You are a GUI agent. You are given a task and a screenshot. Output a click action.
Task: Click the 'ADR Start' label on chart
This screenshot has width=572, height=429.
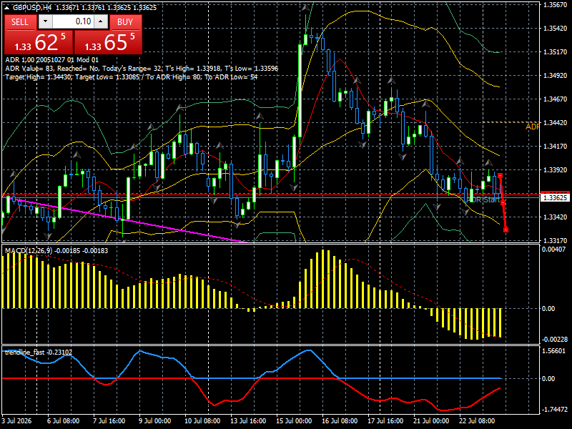point(483,200)
